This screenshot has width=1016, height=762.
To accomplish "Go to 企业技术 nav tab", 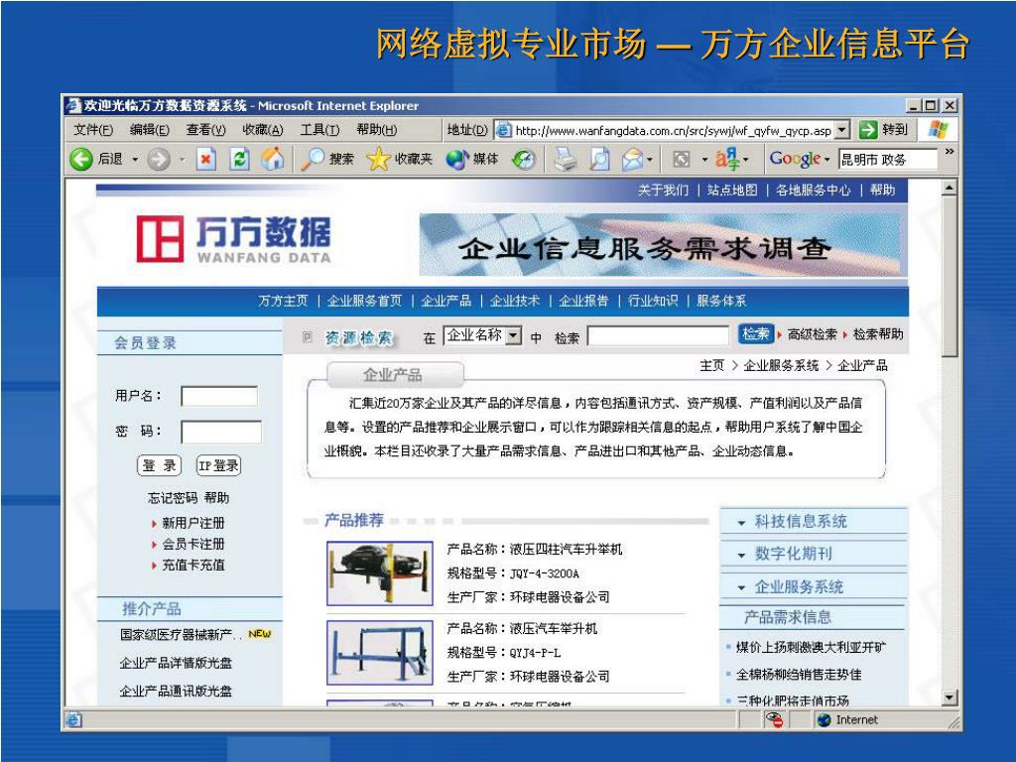I will tap(515, 301).
